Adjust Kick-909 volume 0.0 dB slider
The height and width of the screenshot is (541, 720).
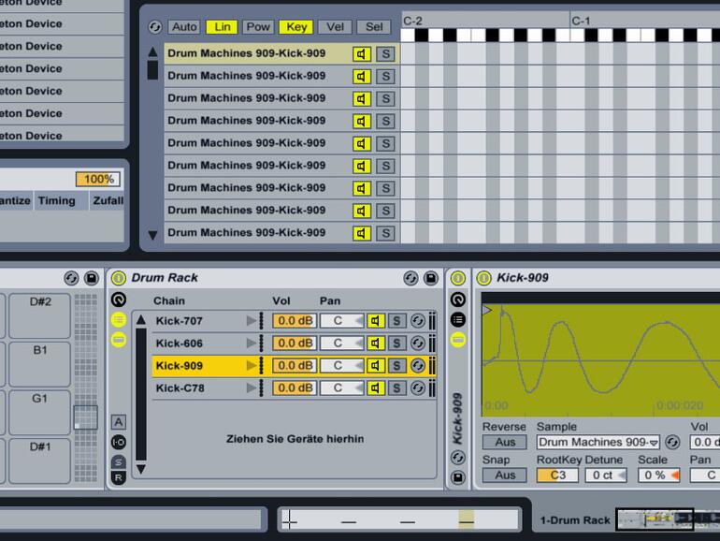295,366
